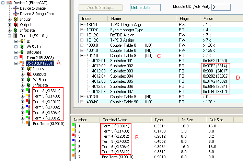This screenshot has height=161, width=243.
Task: Collapse the Box 3 (BK1250) node
Action: click(x=16, y=63)
